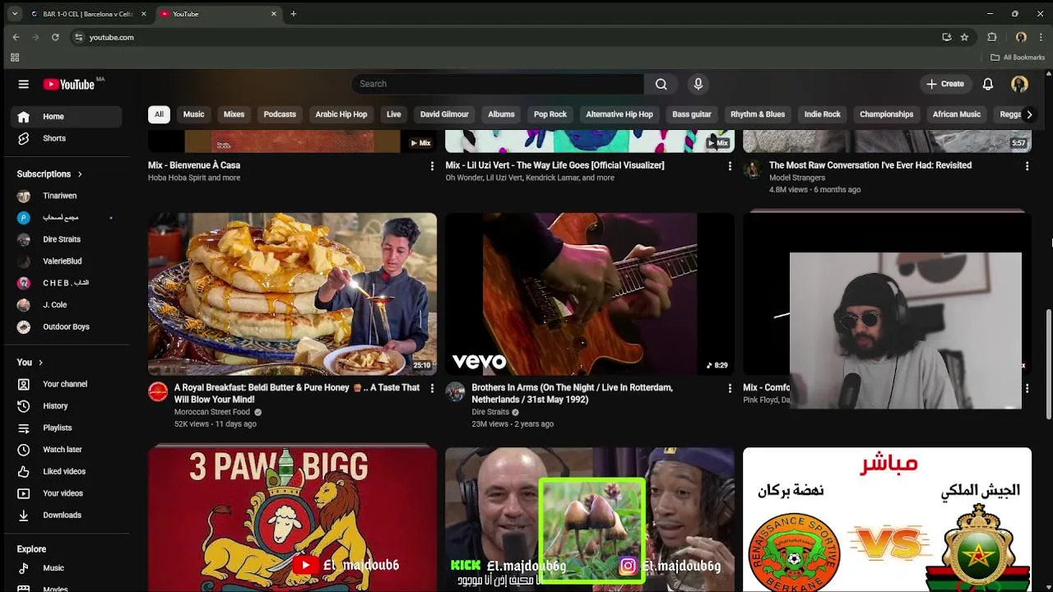Open Dire Straits channel link under video
1053x592 pixels.
pyautogui.click(x=490, y=413)
